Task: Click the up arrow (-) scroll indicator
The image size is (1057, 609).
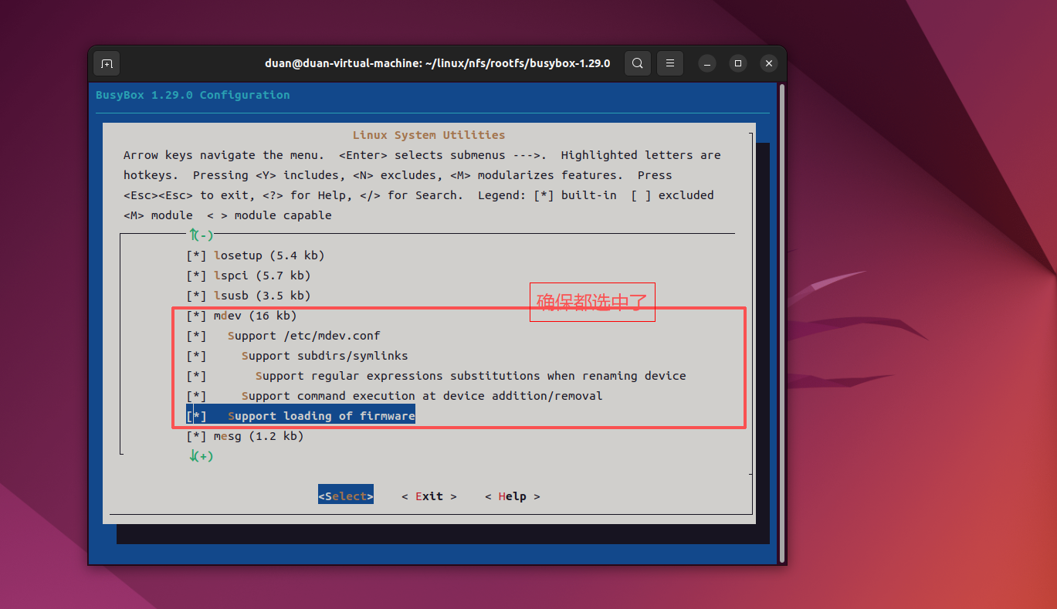Action: (x=201, y=235)
